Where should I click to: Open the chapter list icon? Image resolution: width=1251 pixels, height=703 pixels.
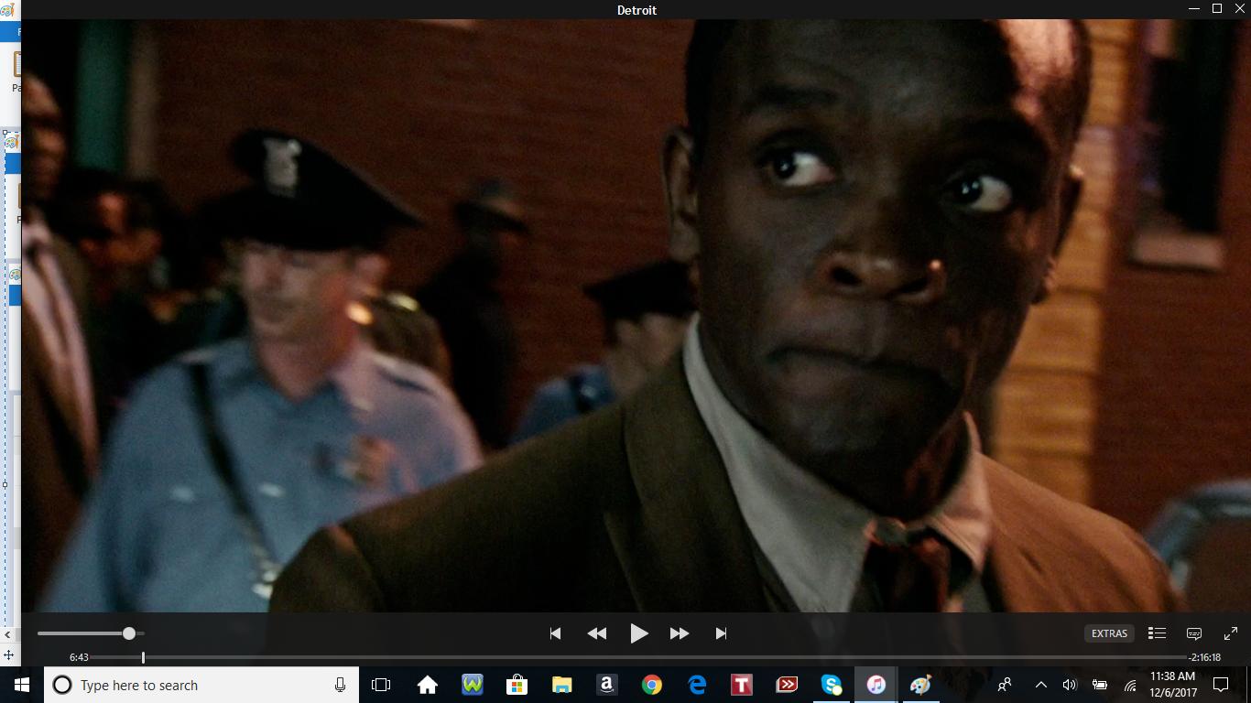pos(1157,633)
